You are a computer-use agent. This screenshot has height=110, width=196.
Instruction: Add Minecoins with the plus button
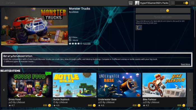click(173, 3)
